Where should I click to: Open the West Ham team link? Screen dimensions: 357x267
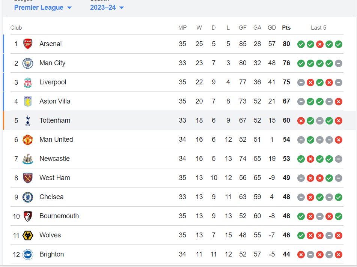[x=55, y=178]
